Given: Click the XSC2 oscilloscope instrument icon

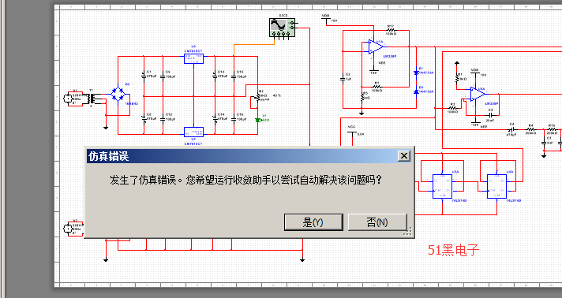Looking at the screenshot, I should tap(283, 28).
